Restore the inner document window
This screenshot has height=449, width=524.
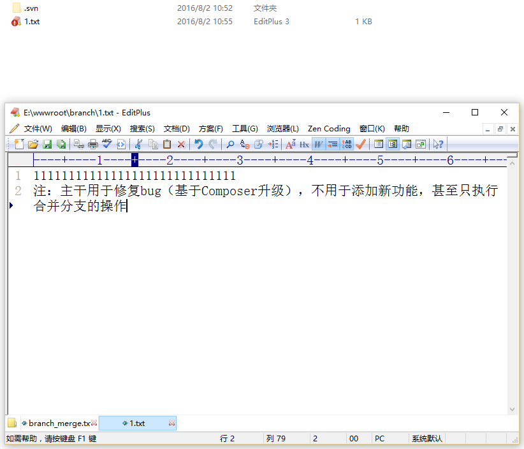pyautogui.click(x=500, y=129)
